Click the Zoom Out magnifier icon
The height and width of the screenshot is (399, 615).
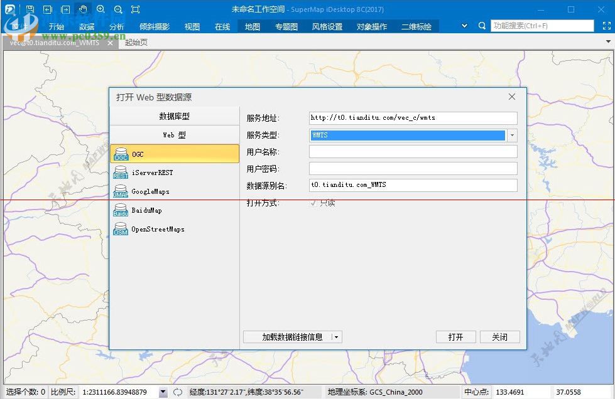click(x=119, y=9)
